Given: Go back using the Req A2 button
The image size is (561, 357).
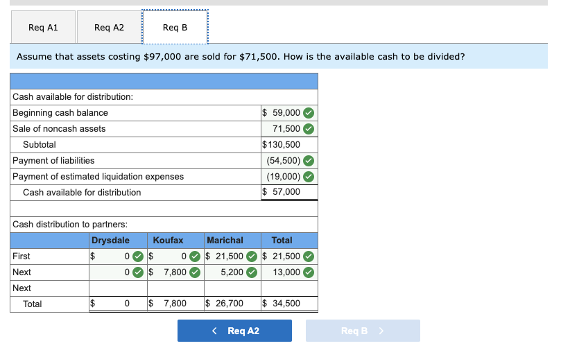Looking at the screenshot, I should pyautogui.click(x=234, y=331).
